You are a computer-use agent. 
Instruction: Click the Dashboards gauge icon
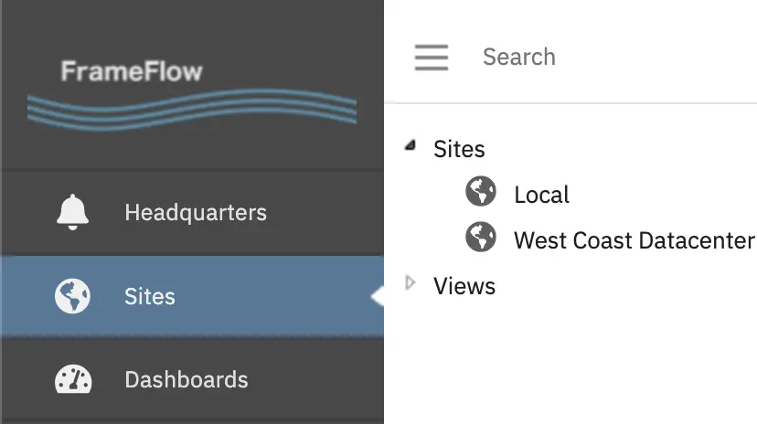tap(73, 378)
